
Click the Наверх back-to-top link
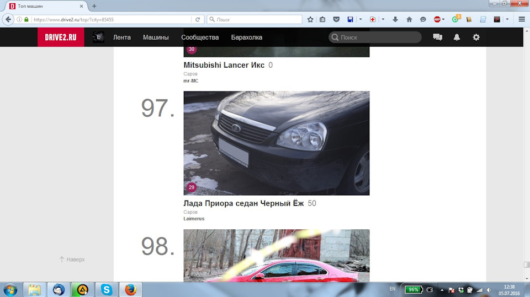pyautogui.click(x=72, y=259)
